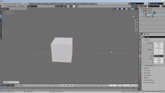This screenshot has width=165, height=93.
Task: Click the pan hand viewport icon
Action: click(136, 24)
